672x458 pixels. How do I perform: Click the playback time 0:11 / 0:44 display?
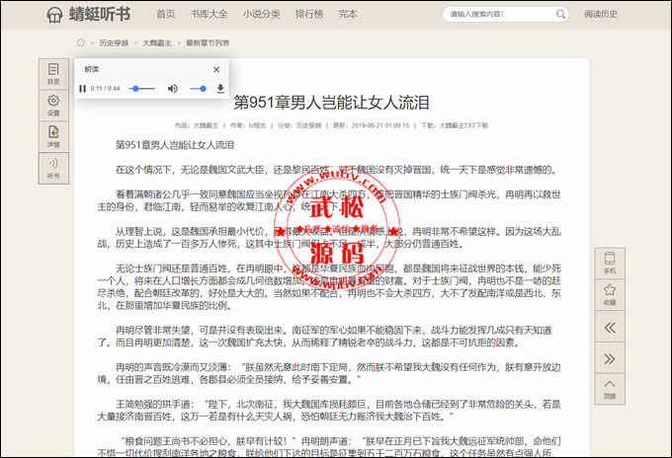coord(105,89)
